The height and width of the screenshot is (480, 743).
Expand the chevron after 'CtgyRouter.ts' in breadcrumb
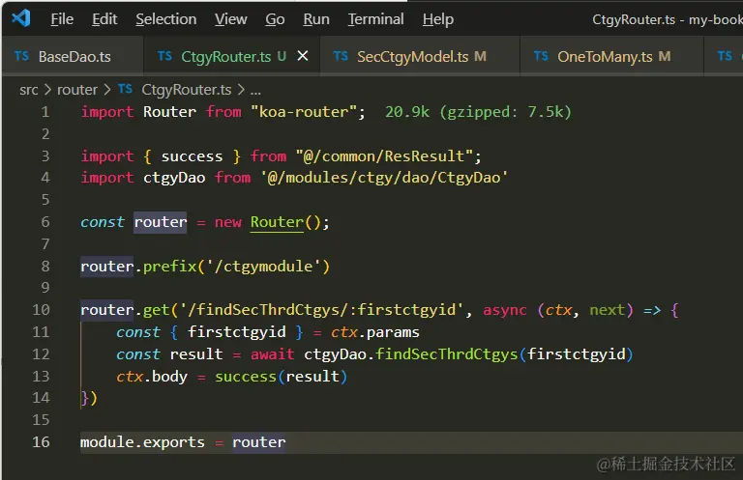[x=241, y=90]
